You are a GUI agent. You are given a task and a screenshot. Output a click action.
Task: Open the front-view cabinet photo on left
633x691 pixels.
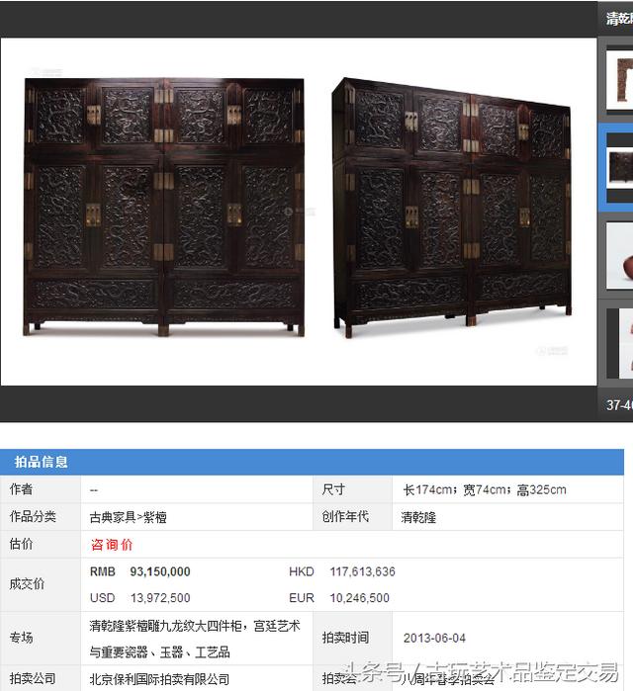click(x=163, y=208)
